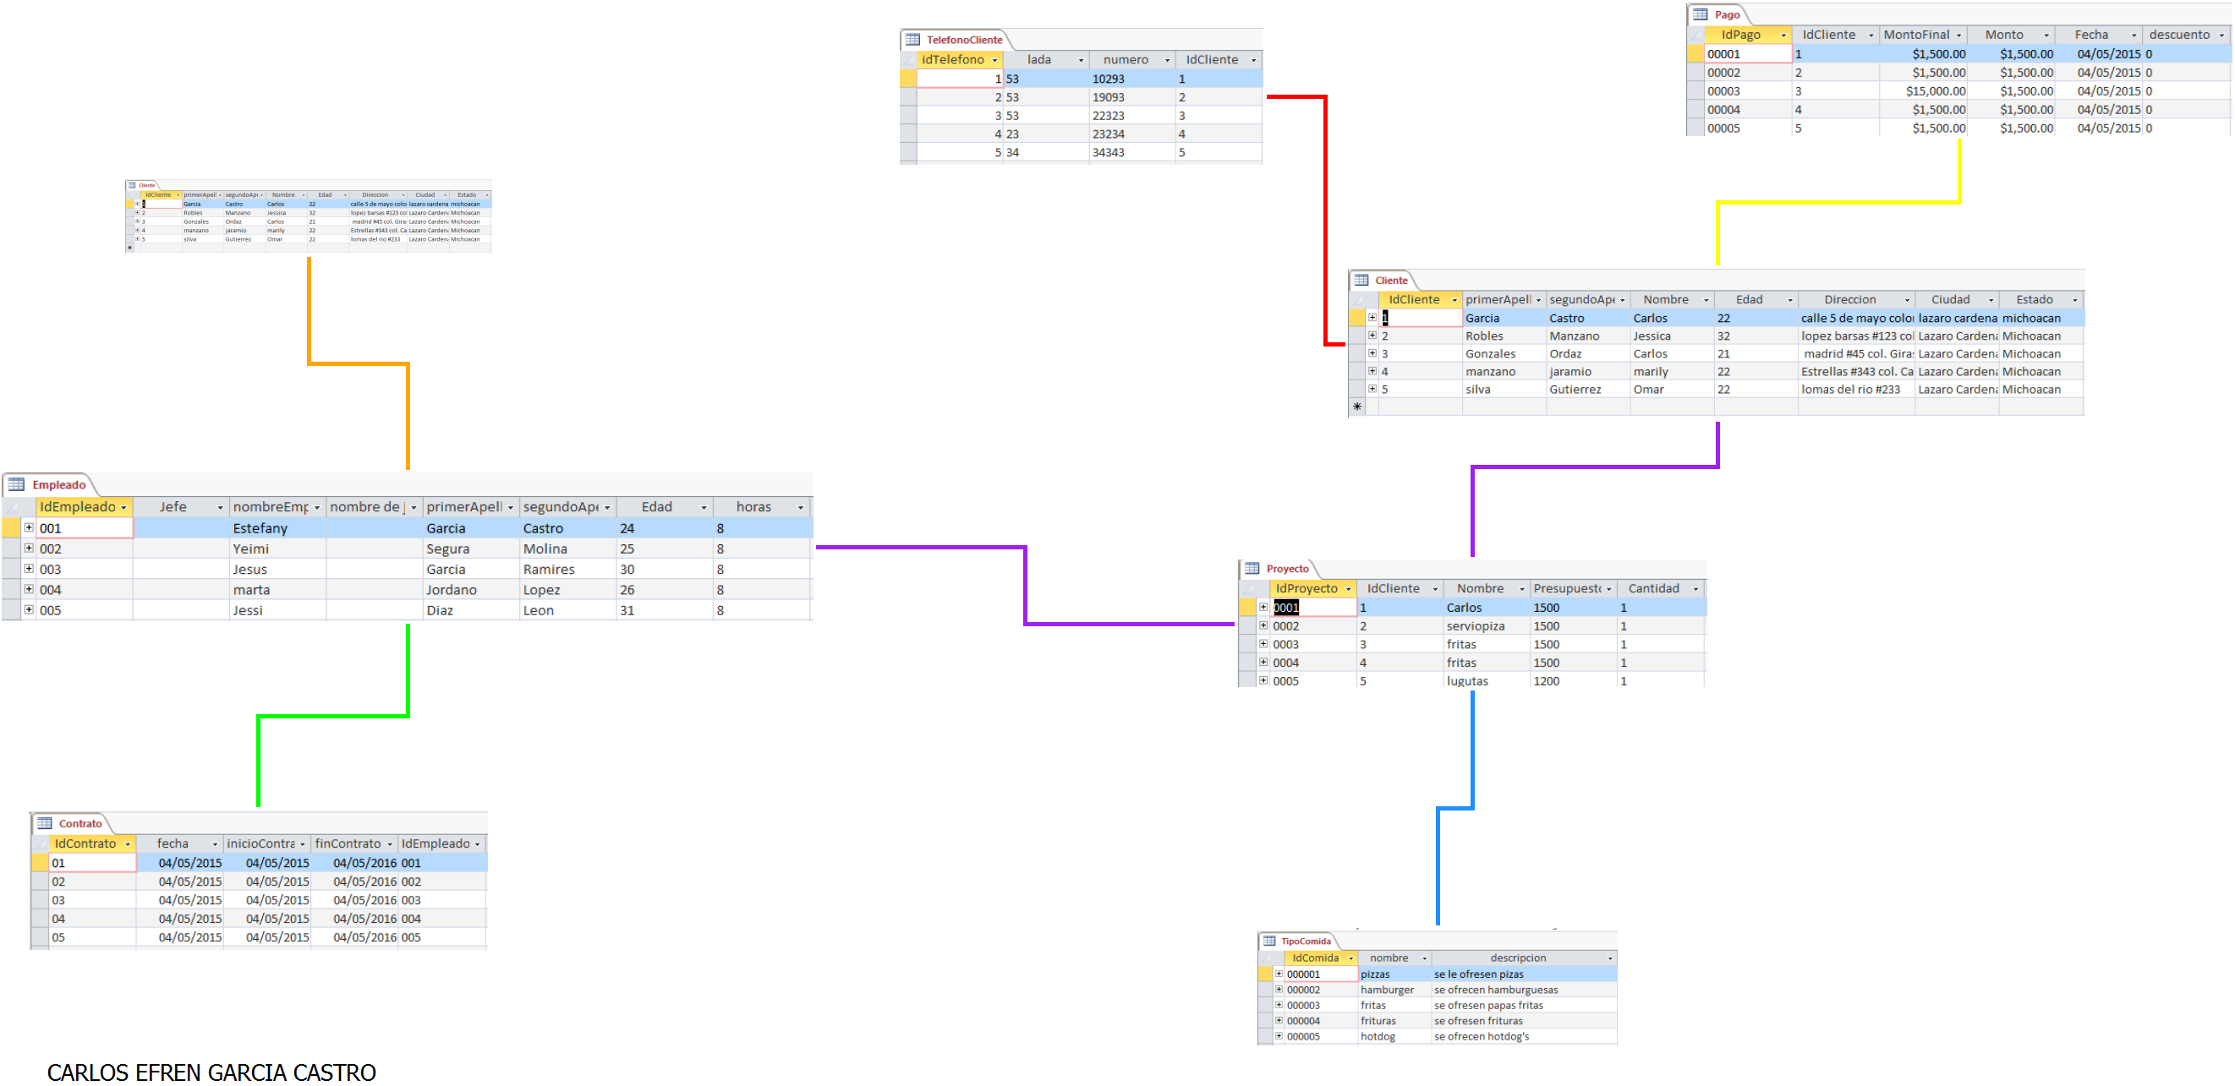2235x1086 pixels.
Task: Expand subdatasheet for project 0003
Action: [1263, 644]
